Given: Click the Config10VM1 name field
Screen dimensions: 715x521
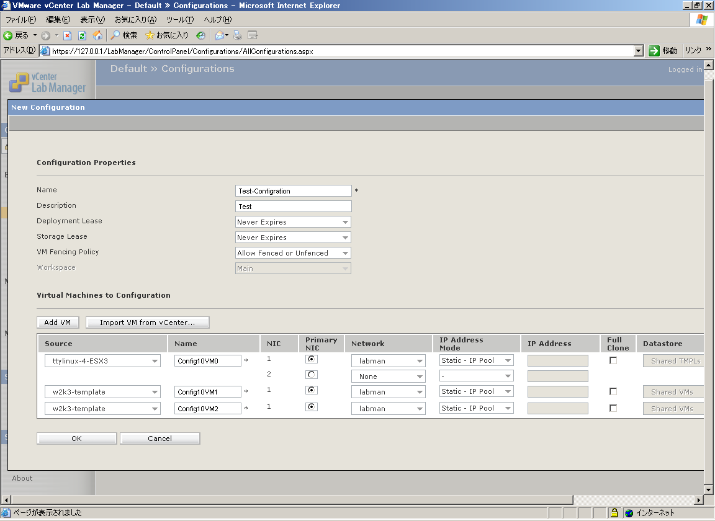Looking at the screenshot, I should (207, 392).
